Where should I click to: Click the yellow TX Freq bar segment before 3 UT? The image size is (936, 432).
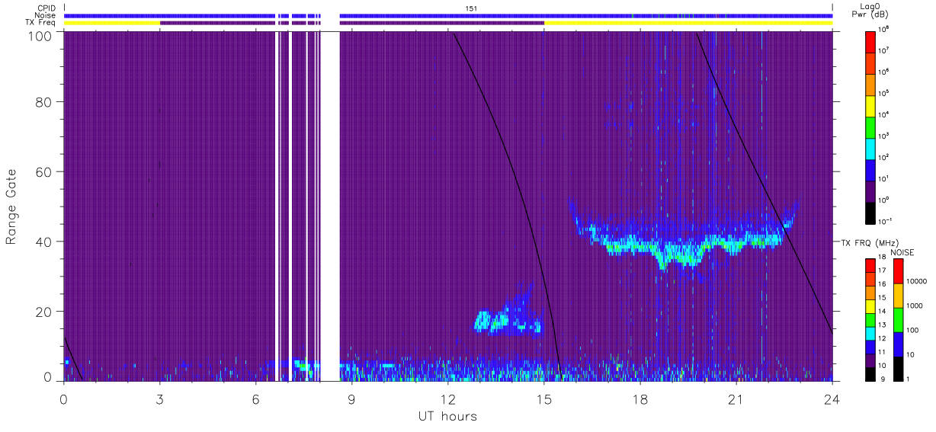pos(112,23)
